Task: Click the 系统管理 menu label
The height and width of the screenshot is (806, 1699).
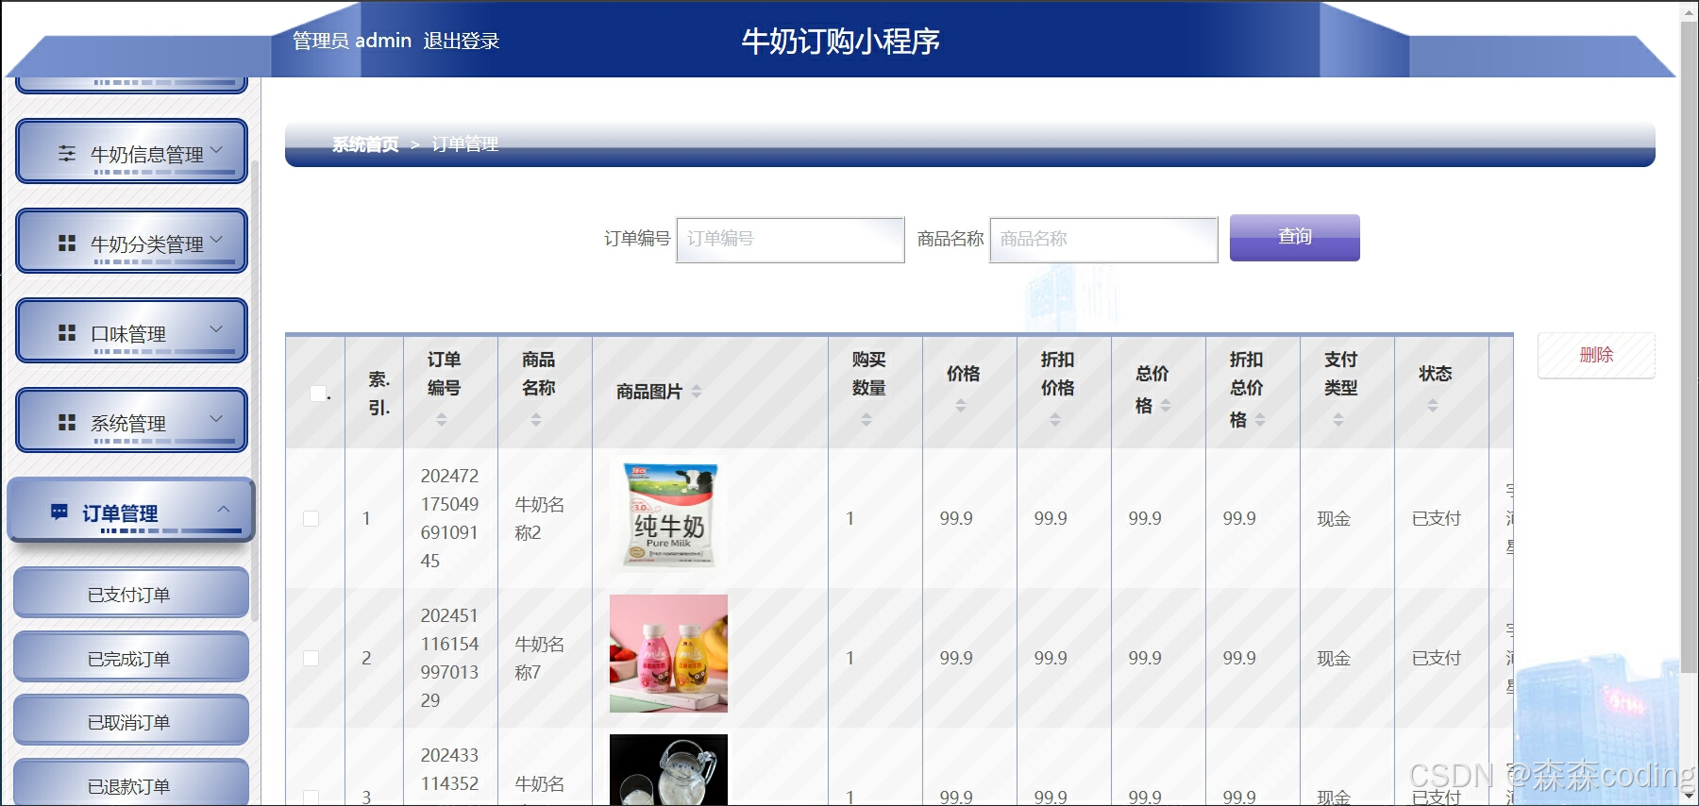Action: [128, 423]
